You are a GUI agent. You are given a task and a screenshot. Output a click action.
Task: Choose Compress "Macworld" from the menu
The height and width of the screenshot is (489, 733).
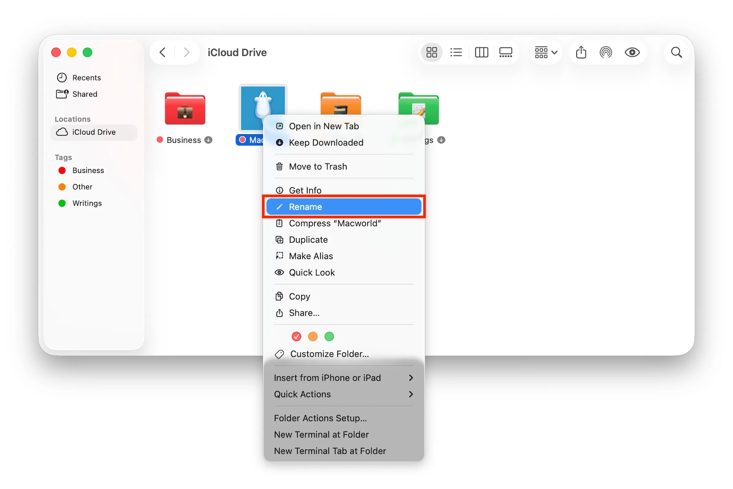(335, 223)
